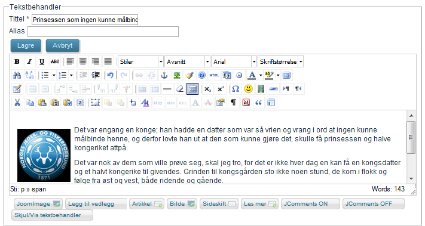This screenshot has height=226, width=425.
Task: Expand bulleted list style options
Action: tap(54, 75)
